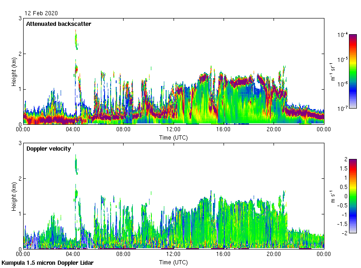
Task: Click the "Kumpula 1.5 micron Doppler Lidar" caption
Action: 47,263
